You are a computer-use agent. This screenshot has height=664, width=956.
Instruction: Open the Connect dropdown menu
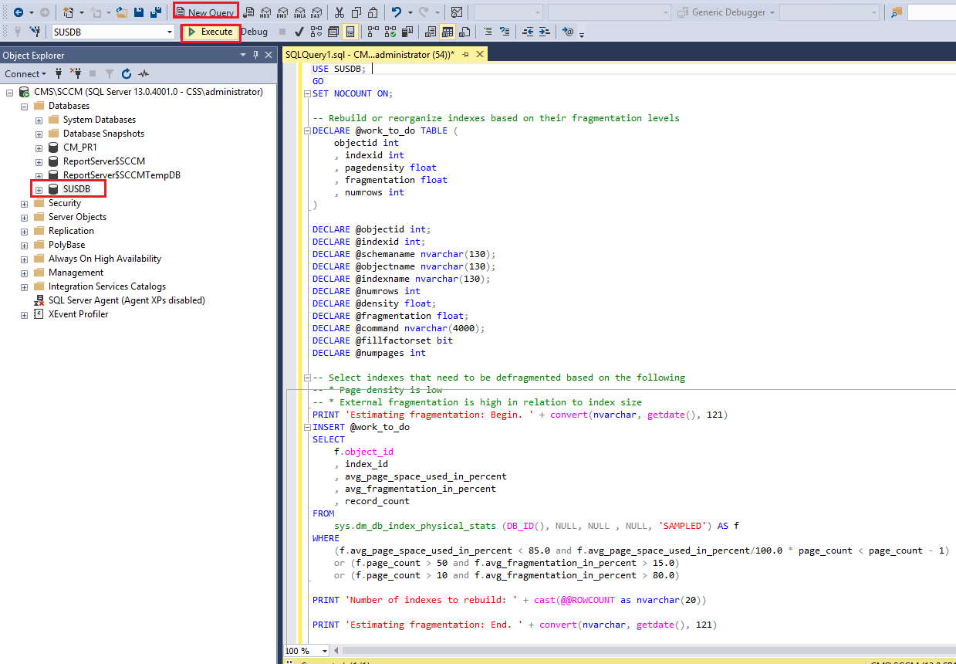25,74
